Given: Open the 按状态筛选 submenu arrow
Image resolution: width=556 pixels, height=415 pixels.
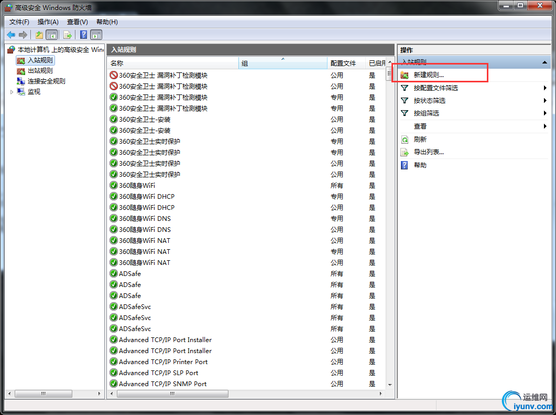Looking at the screenshot, I should coord(545,100).
